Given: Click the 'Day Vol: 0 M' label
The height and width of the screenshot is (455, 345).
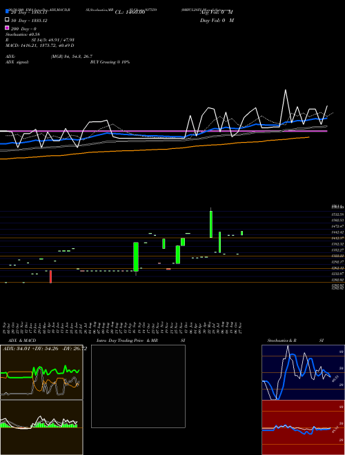Looking at the screenshot, I should pos(217,21).
